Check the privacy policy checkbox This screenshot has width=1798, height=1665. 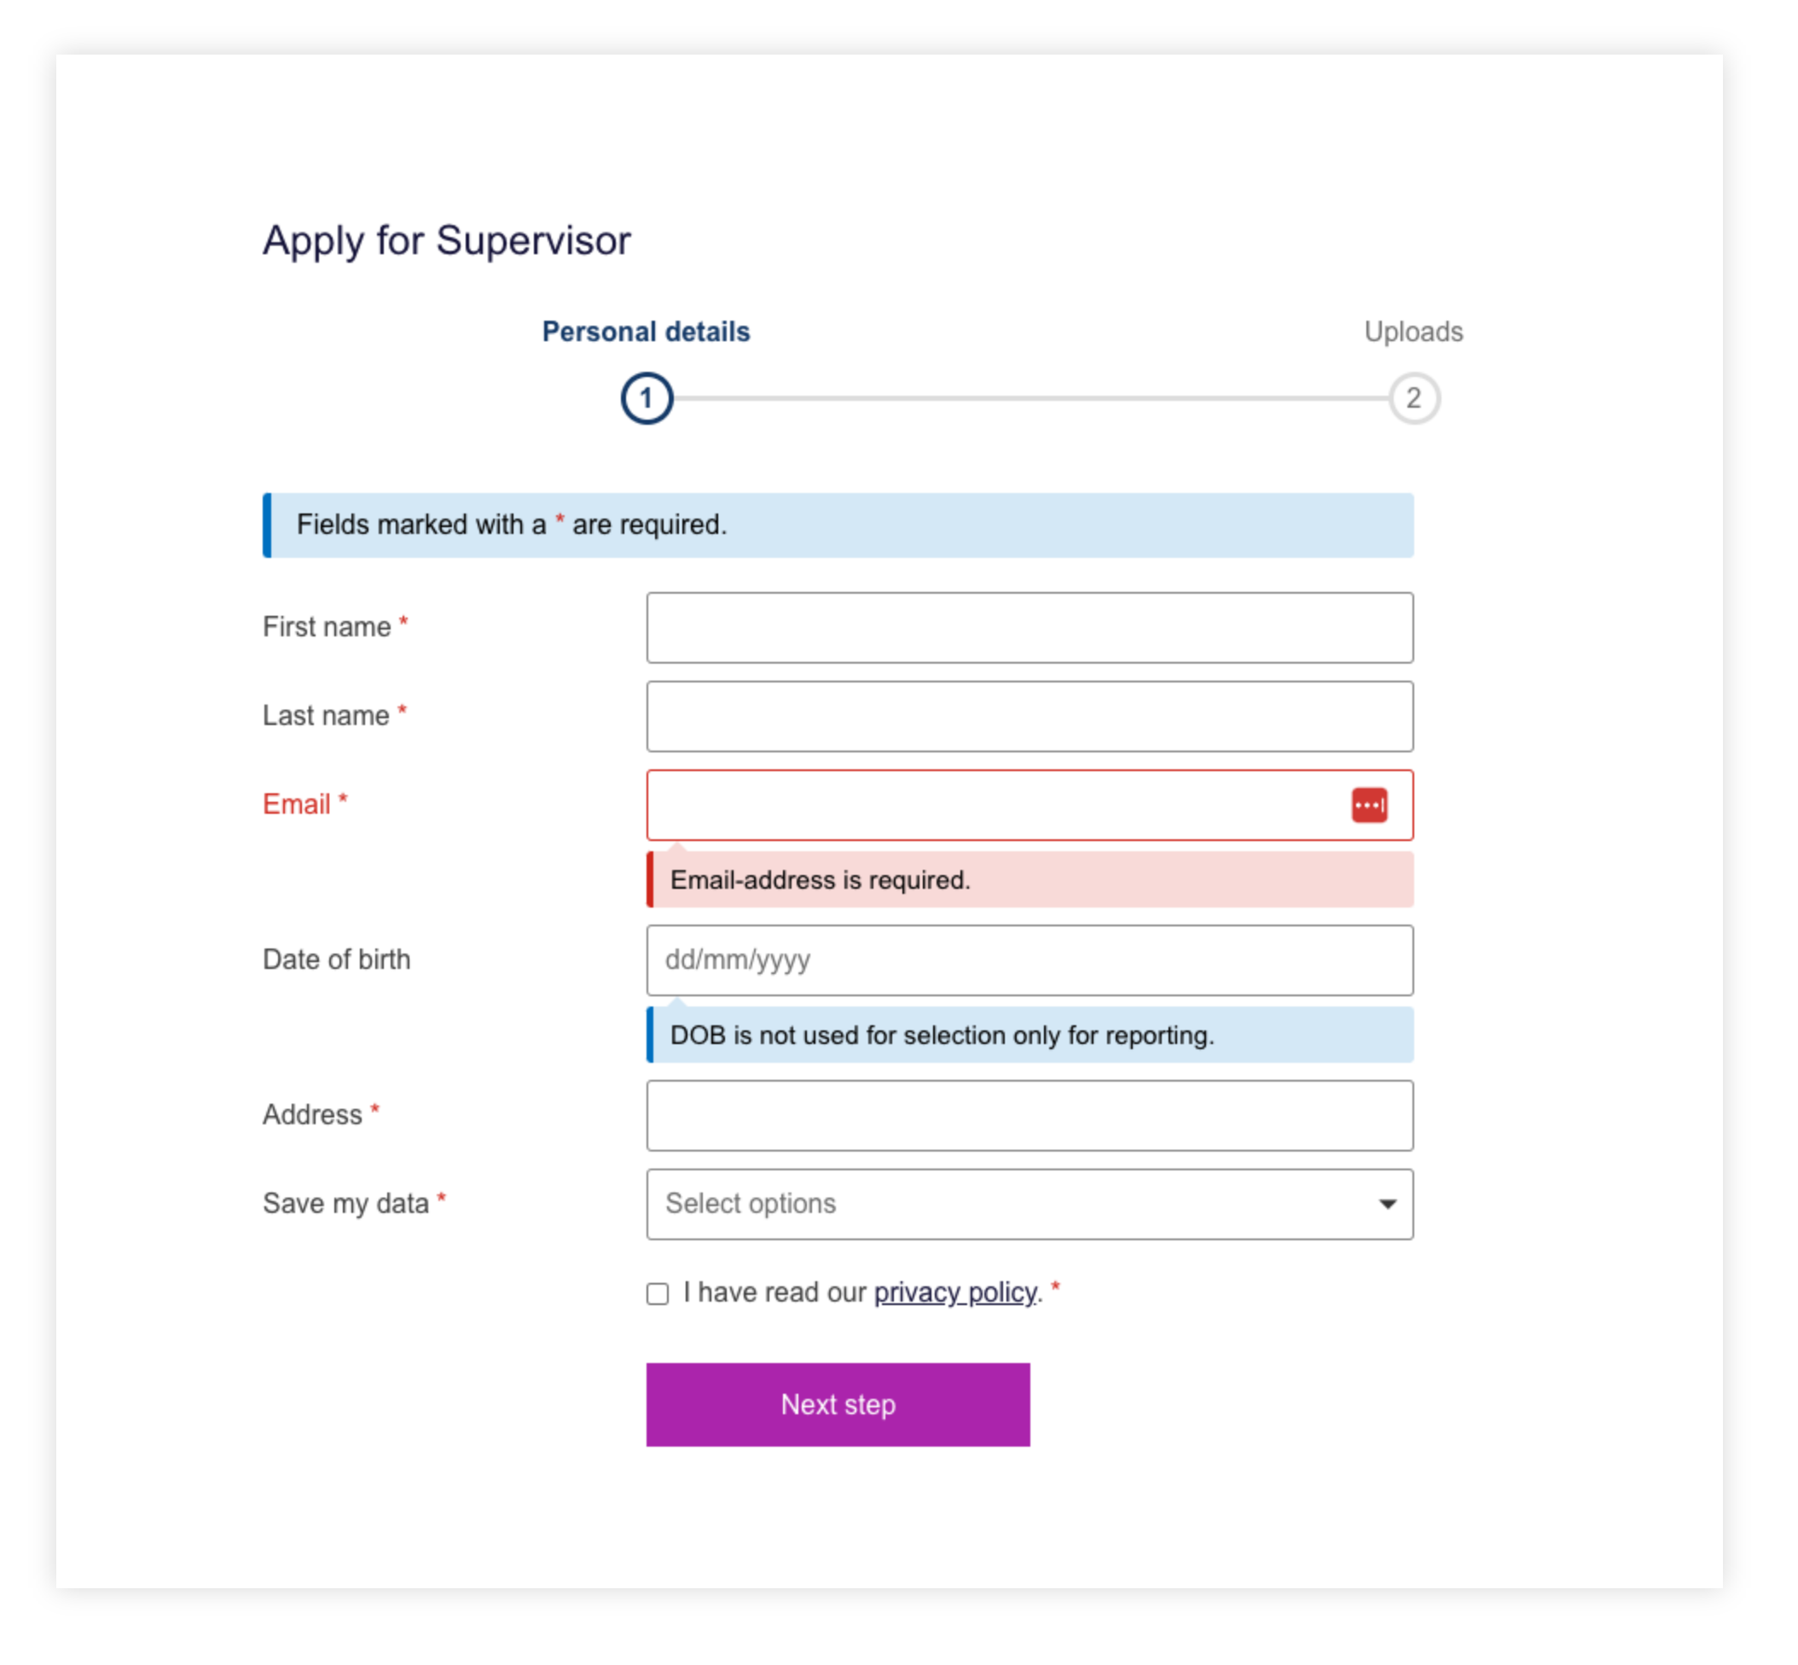tap(658, 1294)
